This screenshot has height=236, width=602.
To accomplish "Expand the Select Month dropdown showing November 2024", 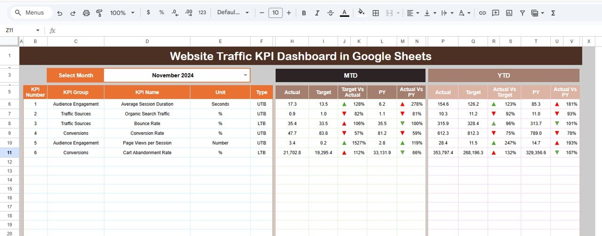I will click(x=245, y=75).
